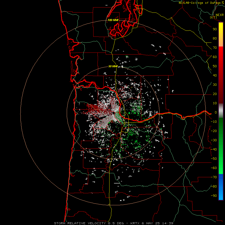The image size is (225, 225).
Task: Click the light blue band near -90
Action: point(221,195)
